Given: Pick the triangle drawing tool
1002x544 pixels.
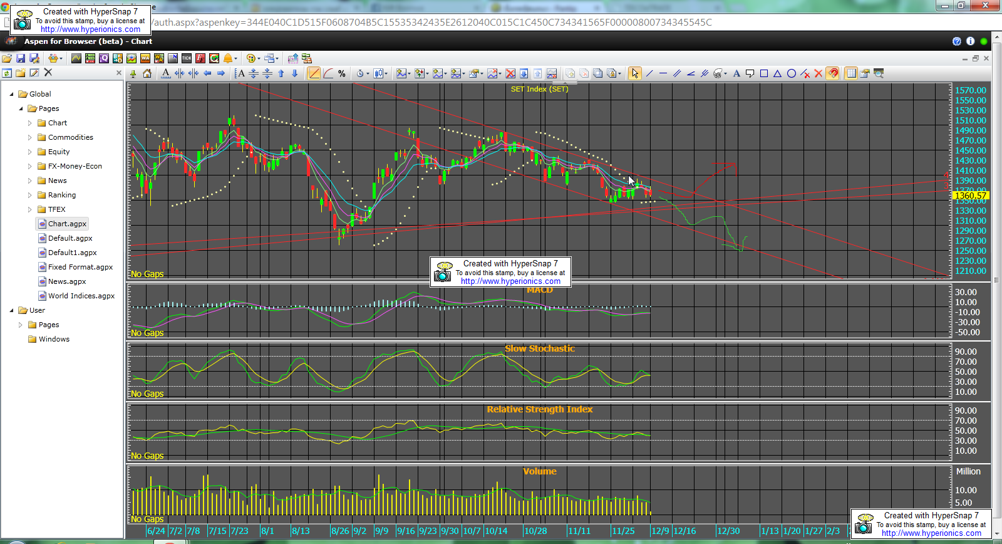Looking at the screenshot, I should 777,74.
